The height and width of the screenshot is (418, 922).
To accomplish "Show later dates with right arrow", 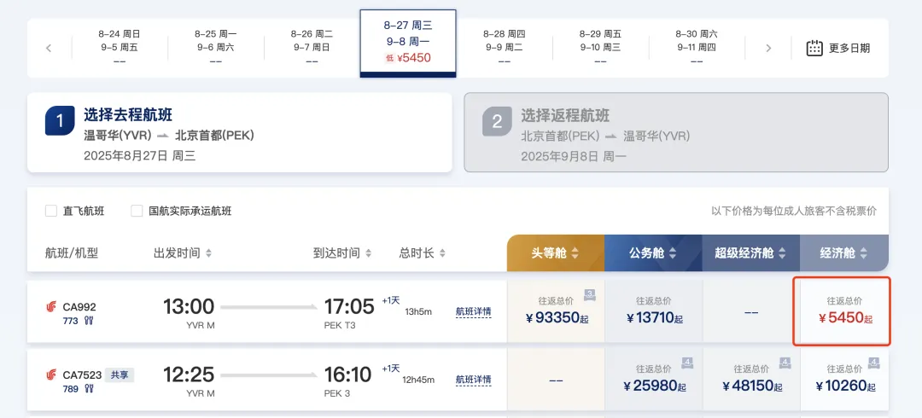I will click(768, 49).
